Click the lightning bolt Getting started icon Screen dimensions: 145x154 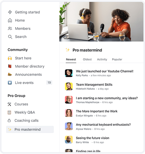(x=10, y=12)
